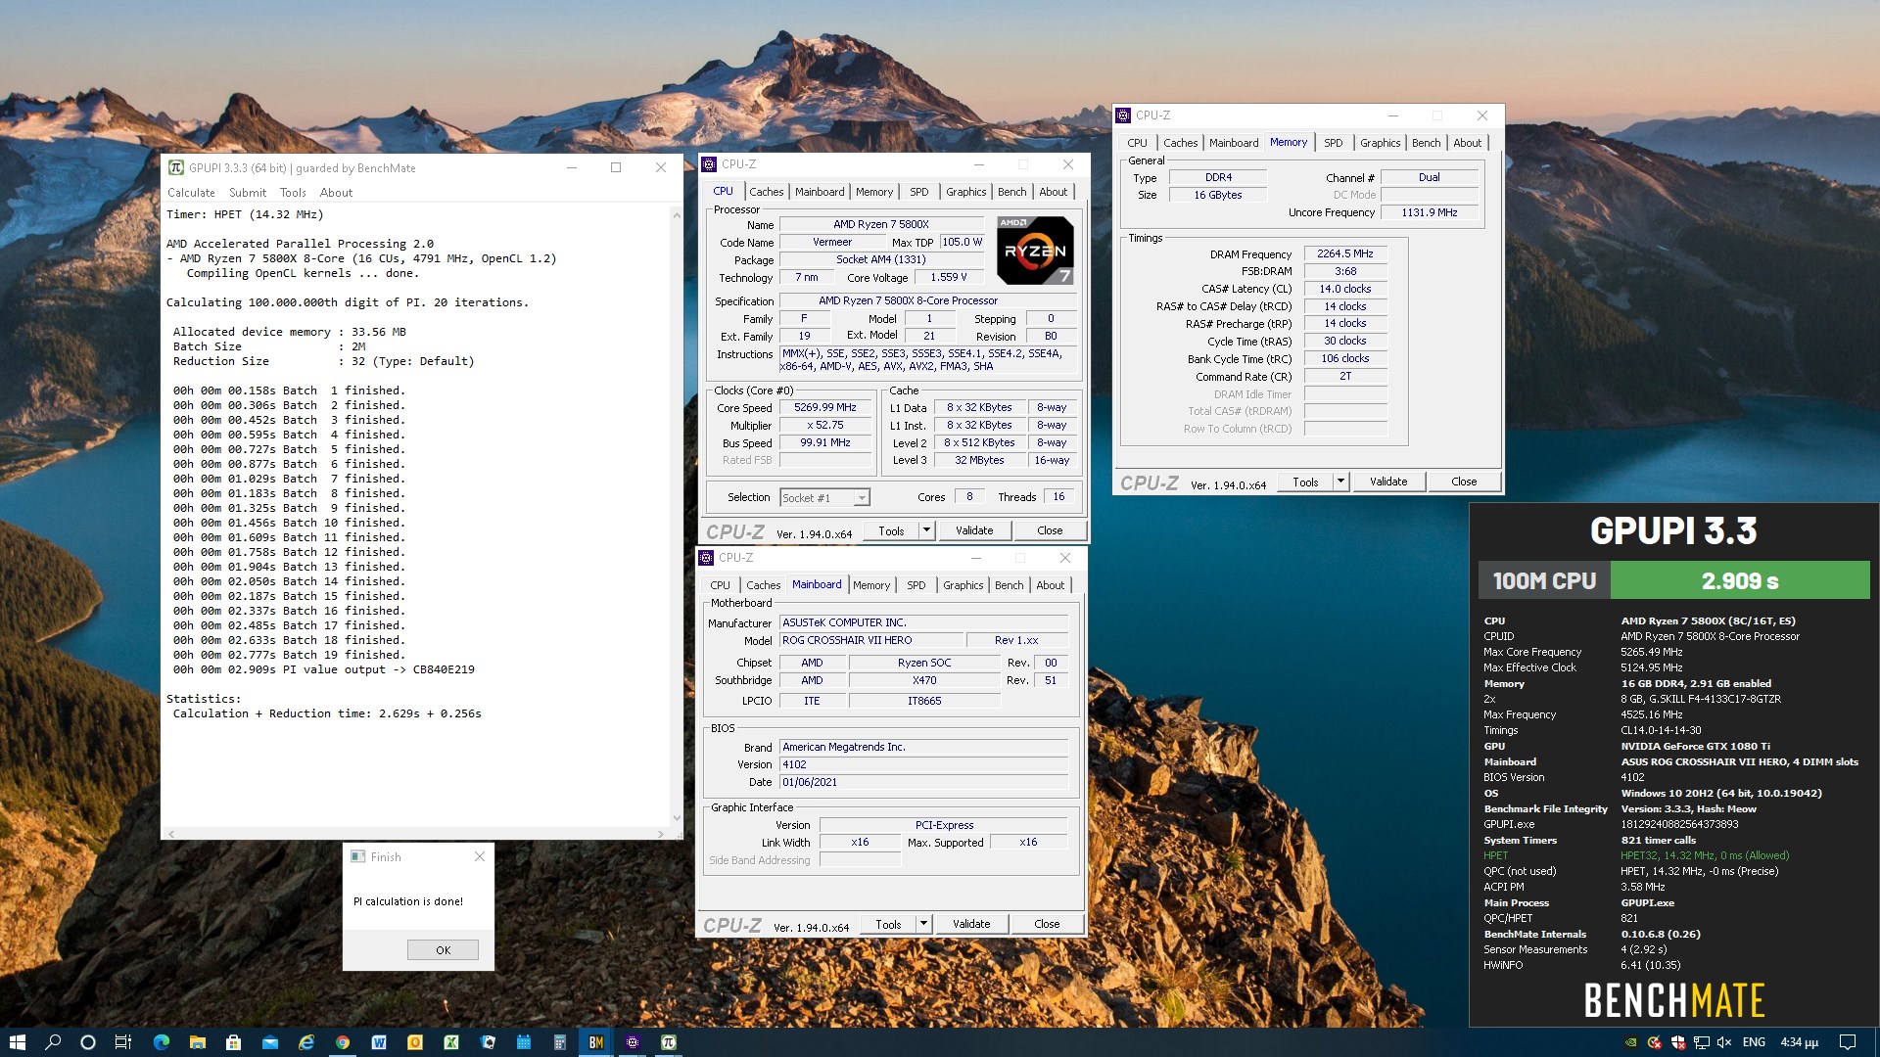Click GPUPI vertical scrollbar down arrow
Viewport: 1880px width, 1057px height.
[x=676, y=818]
